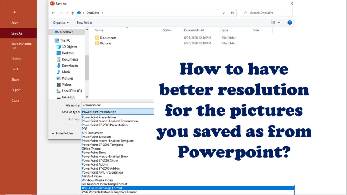
Task: Collapse the file types list via Save as type
Action: point(118,112)
